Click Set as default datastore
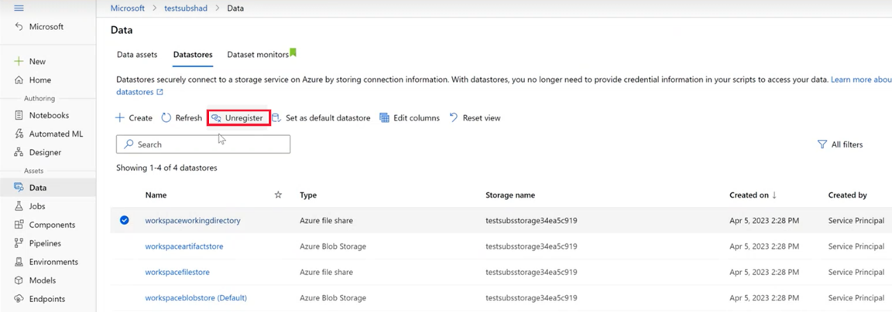This screenshot has width=892, height=312. point(321,118)
